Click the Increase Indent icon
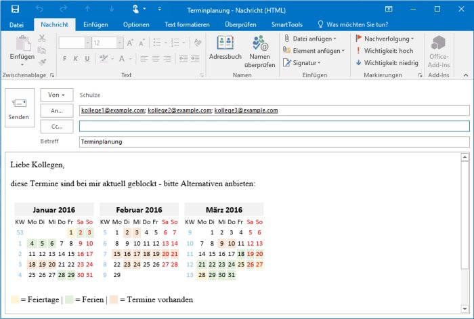The width and height of the screenshot is (474, 319). pos(195,58)
